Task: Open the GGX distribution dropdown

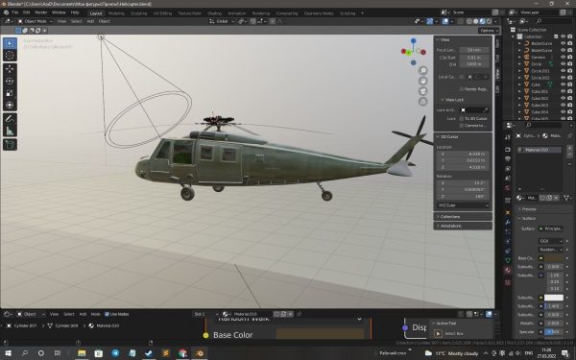Action: click(551, 241)
